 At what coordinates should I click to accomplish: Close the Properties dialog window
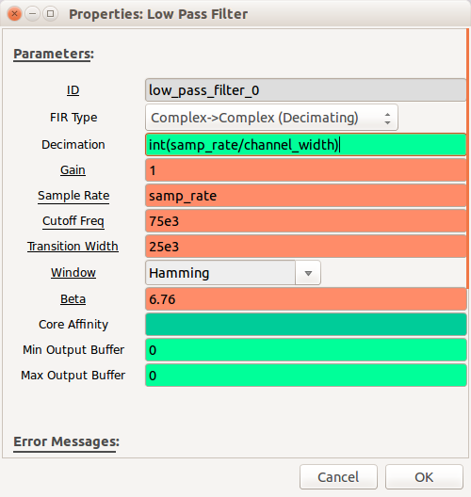[14, 14]
